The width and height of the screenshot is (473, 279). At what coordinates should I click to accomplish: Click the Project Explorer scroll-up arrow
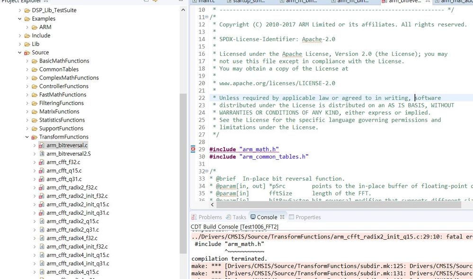(x=183, y=10)
